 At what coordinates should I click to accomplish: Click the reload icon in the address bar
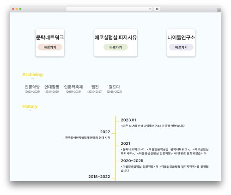150,9
